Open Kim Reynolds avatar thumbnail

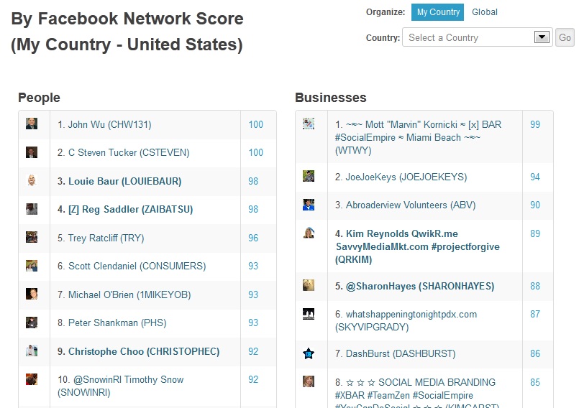click(x=309, y=233)
